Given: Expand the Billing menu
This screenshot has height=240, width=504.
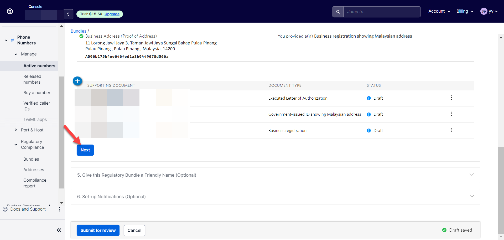Looking at the screenshot, I should [x=465, y=11].
